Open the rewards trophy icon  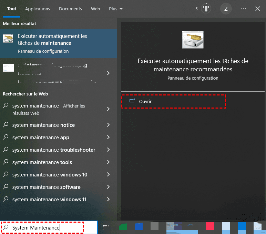point(206,9)
